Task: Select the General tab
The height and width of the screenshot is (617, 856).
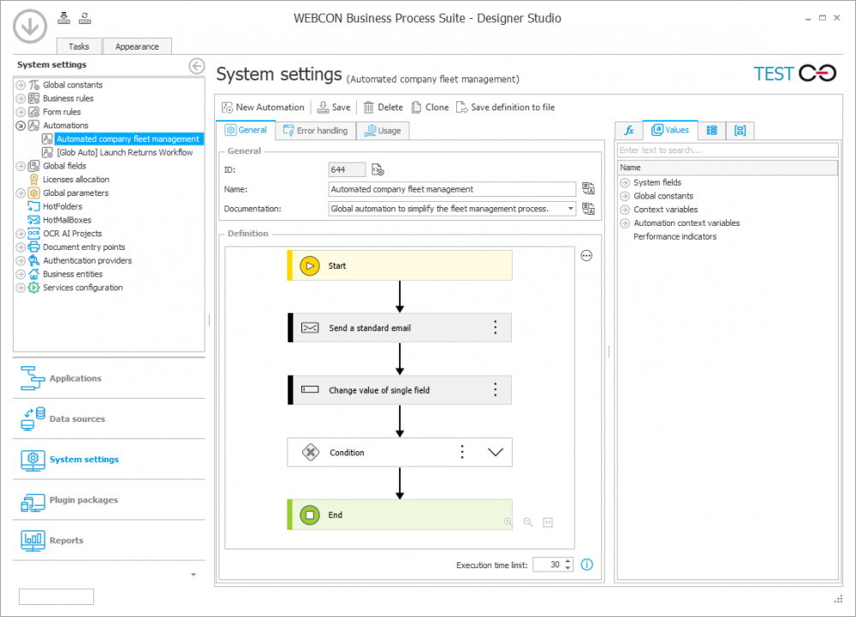Action: point(246,130)
